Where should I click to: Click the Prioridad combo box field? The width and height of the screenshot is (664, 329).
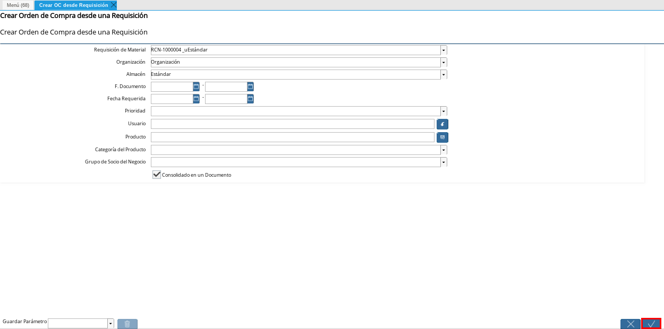click(295, 111)
